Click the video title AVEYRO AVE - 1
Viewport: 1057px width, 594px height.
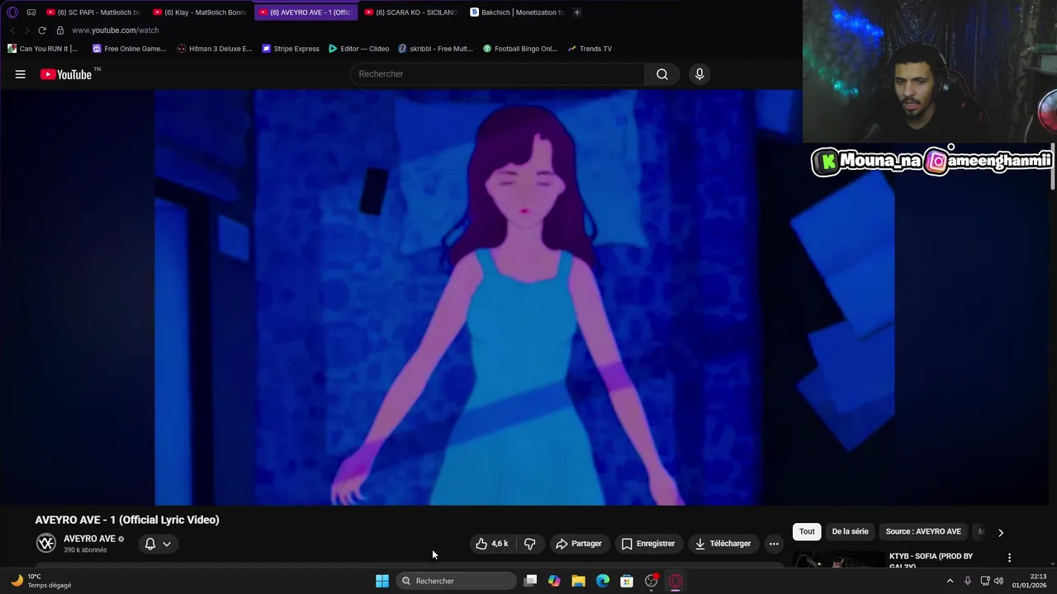(x=127, y=520)
